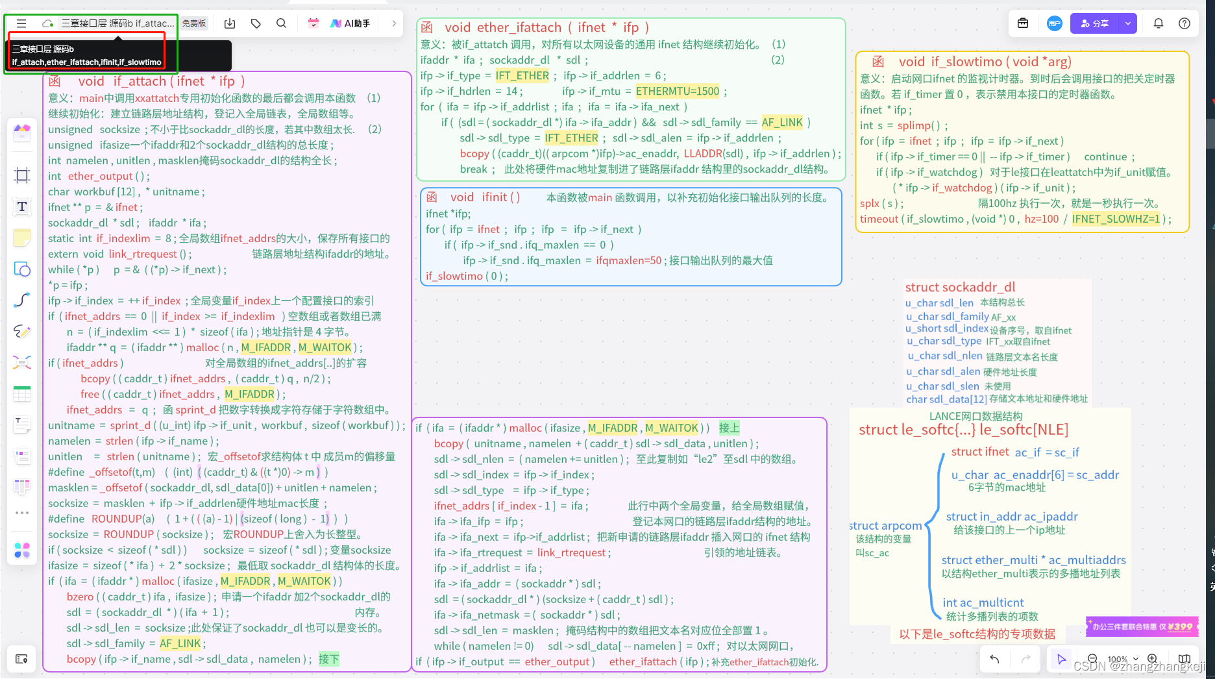Open the templates icon in left toolbar

click(x=22, y=133)
